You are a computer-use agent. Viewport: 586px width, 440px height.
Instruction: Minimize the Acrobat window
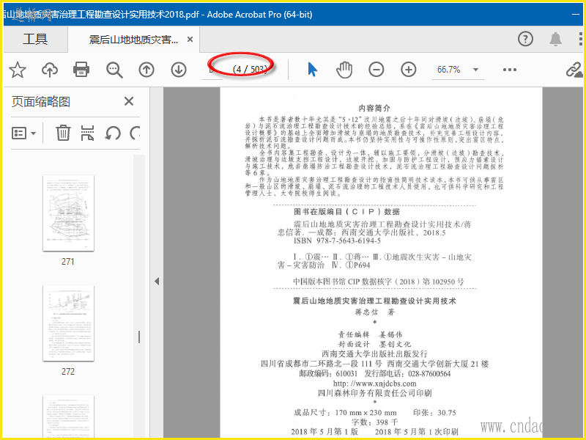tap(576, 14)
